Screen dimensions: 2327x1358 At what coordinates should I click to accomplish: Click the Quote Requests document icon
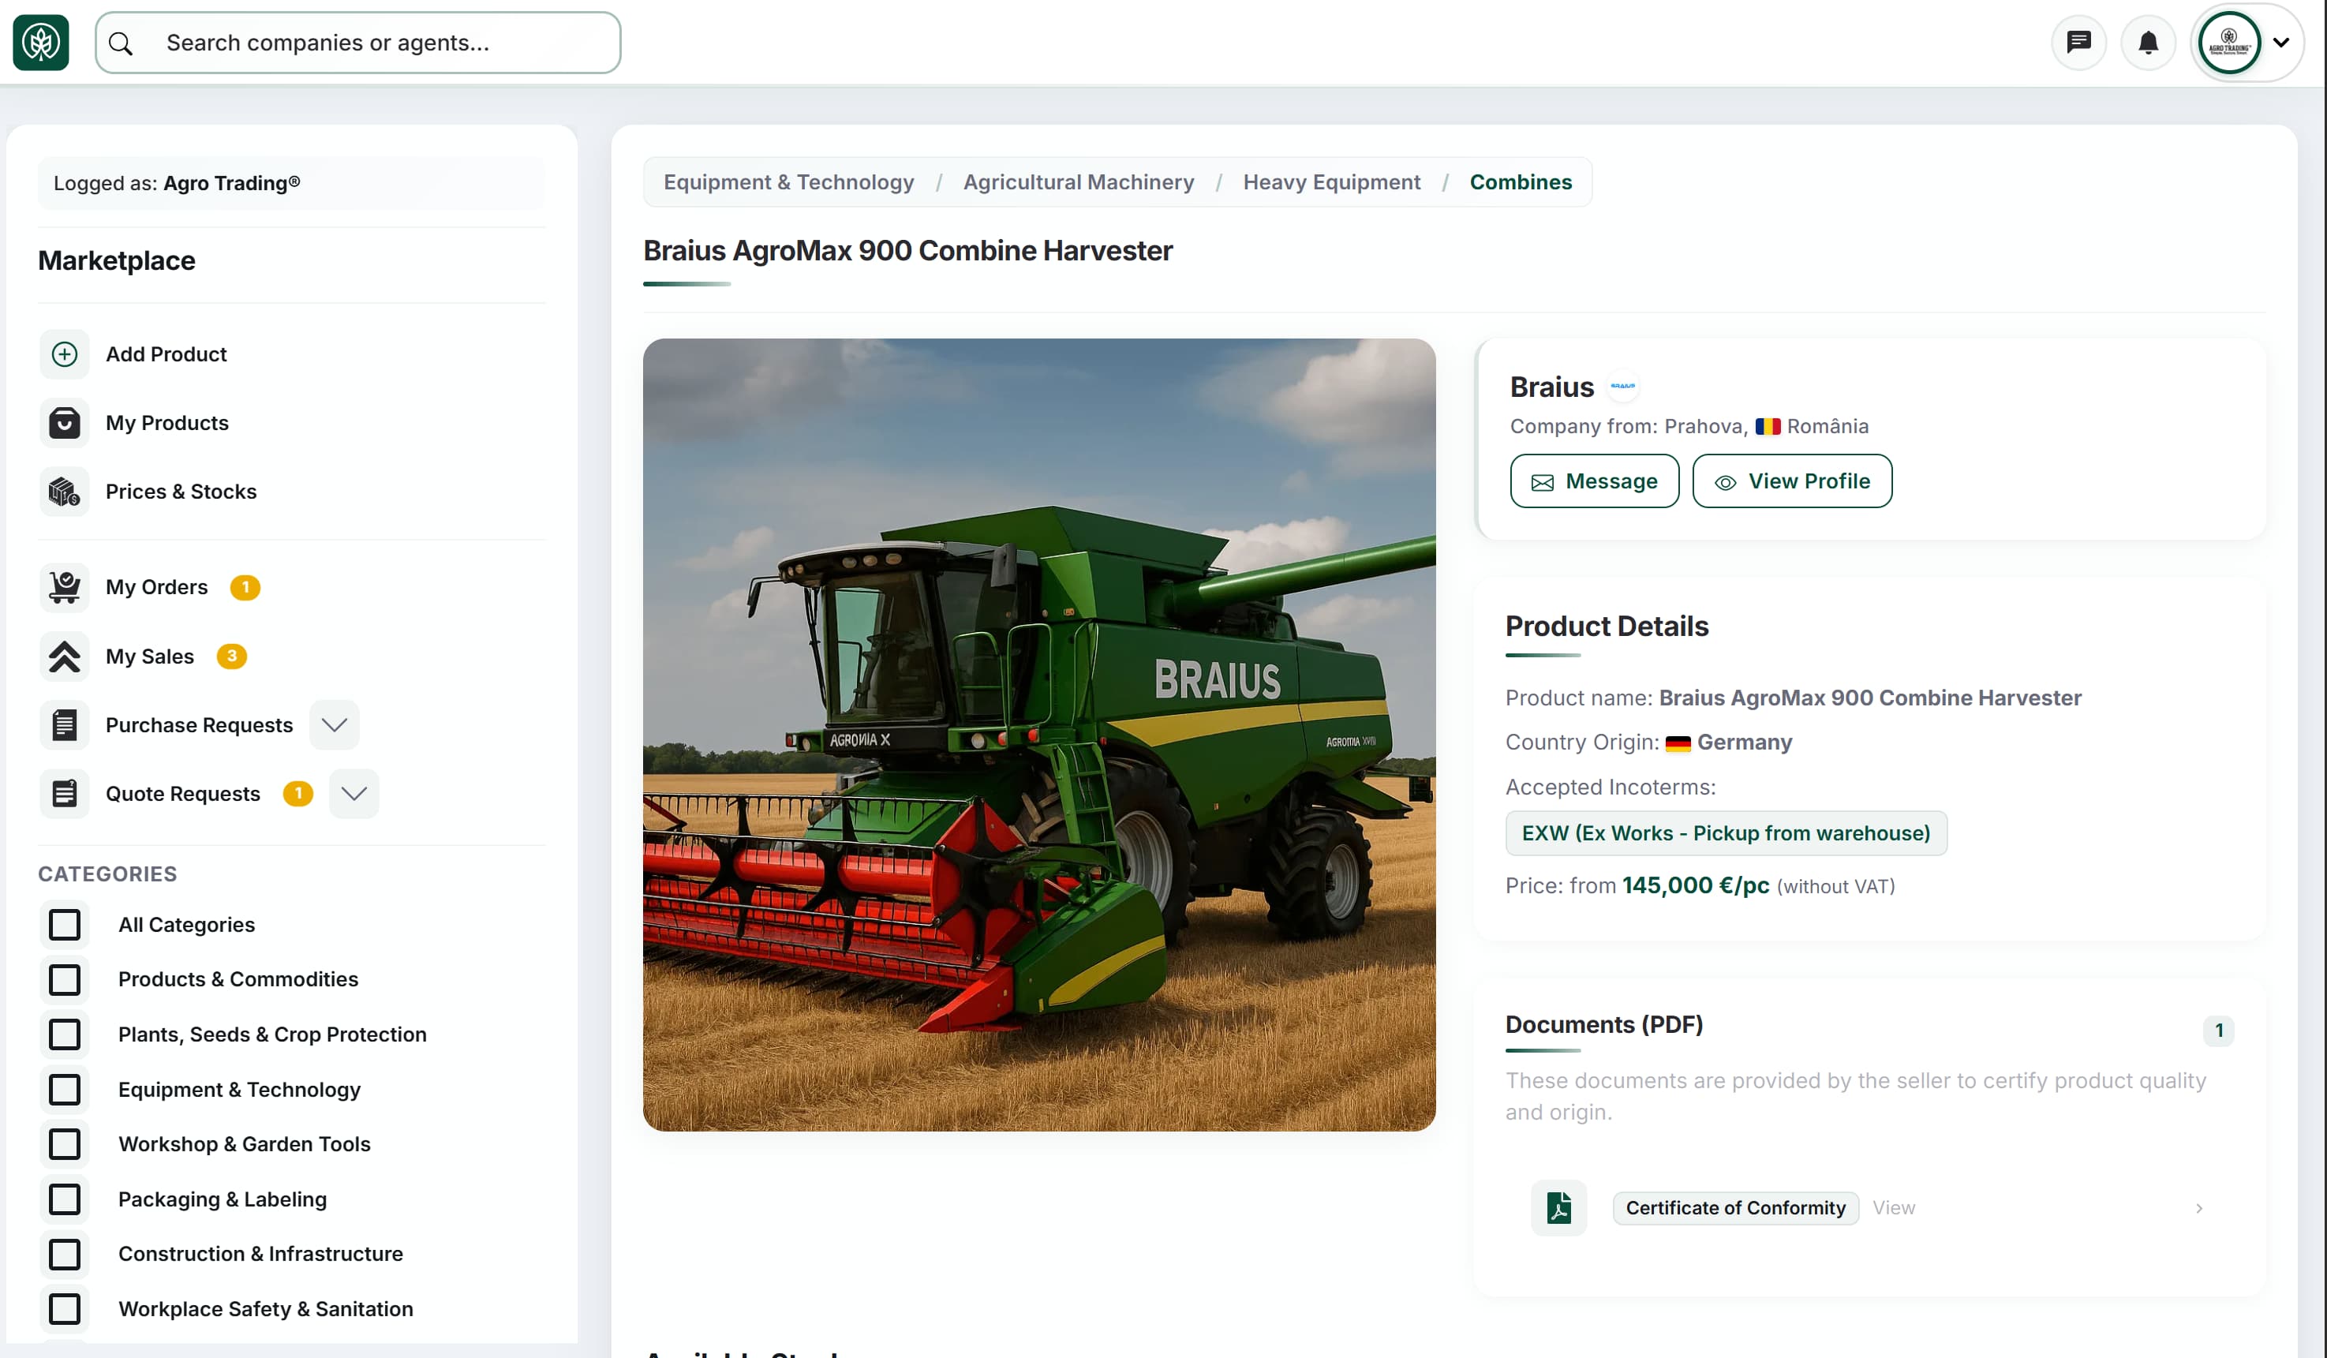[65, 794]
